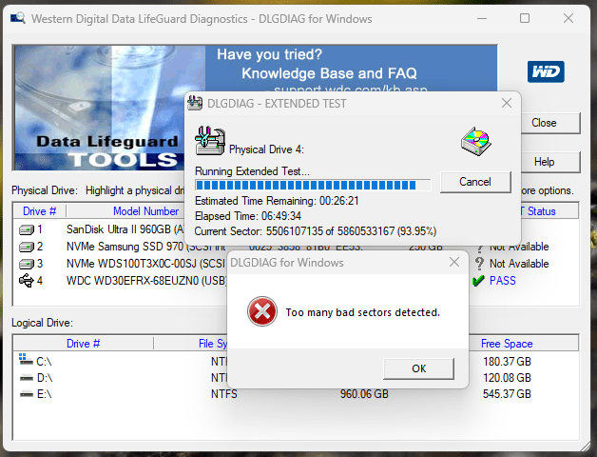Click the NTFS file system entry for E:\
Image resolution: width=597 pixels, height=457 pixels.
click(224, 393)
